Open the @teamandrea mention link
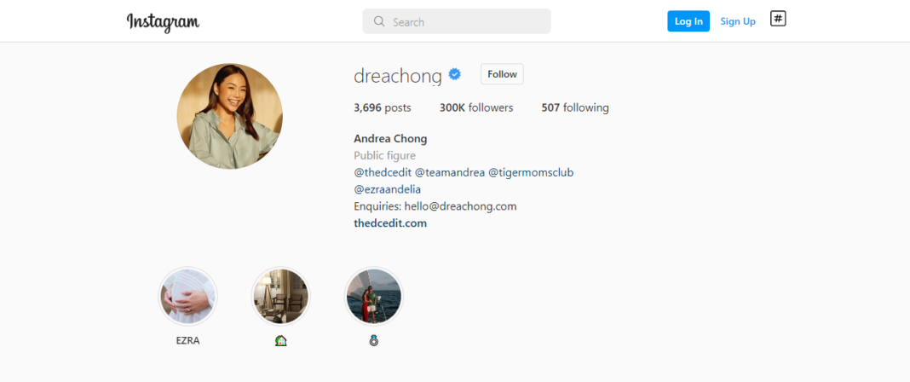This screenshot has width=910, height=382. pyautogui.click(x=450, y=173)
